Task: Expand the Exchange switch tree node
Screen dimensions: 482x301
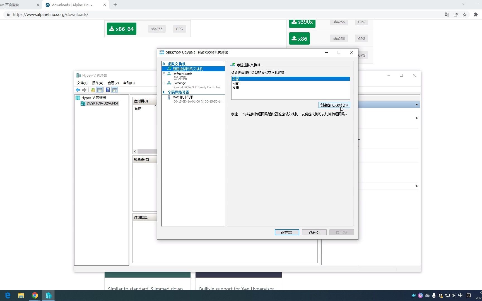Action: coord(164,83)
